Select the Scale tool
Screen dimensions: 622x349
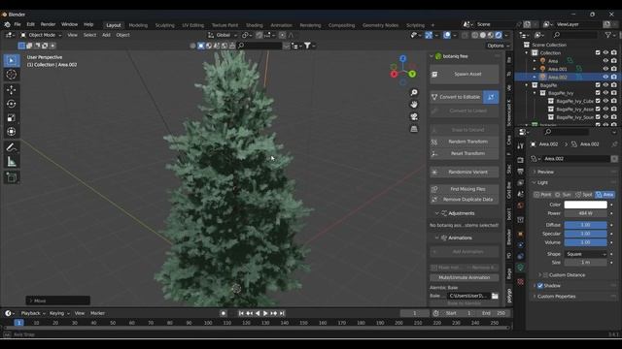(x=12, y=117)
